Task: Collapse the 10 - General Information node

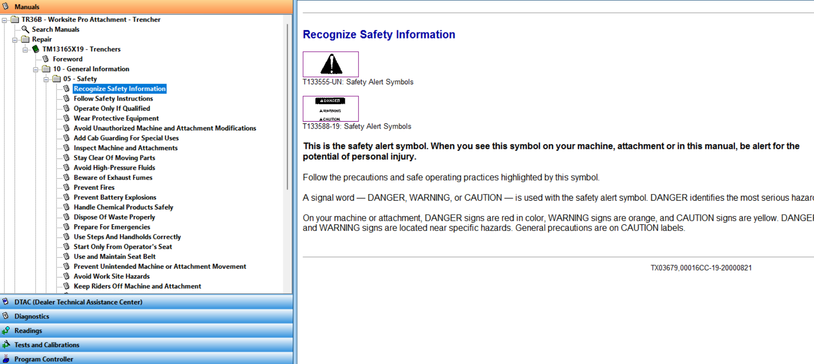Action: (x=36, y=69)
